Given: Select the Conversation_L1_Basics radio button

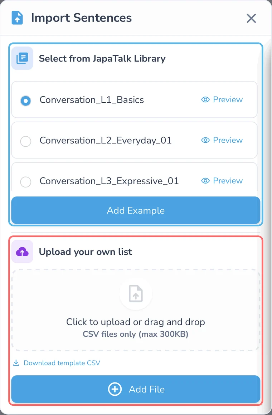Looking at the screenshot, I should (26, 101).
